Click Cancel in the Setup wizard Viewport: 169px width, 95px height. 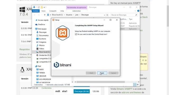point(113,73)
